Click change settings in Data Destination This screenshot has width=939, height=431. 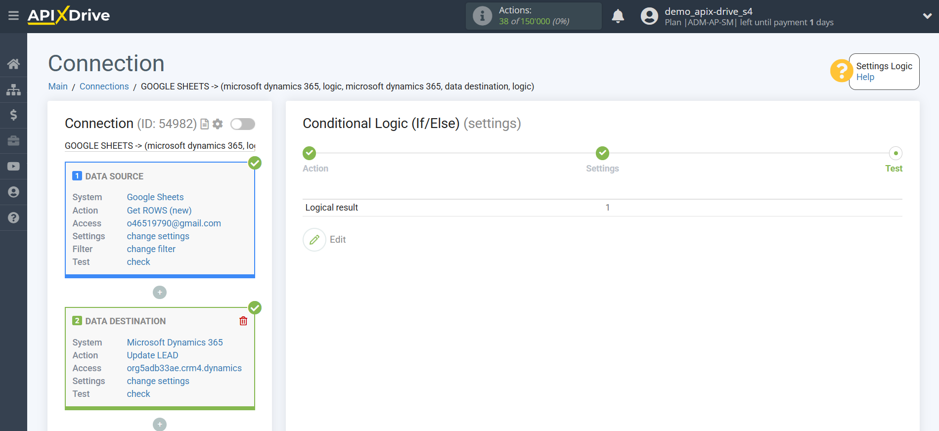tap(158, 381)
